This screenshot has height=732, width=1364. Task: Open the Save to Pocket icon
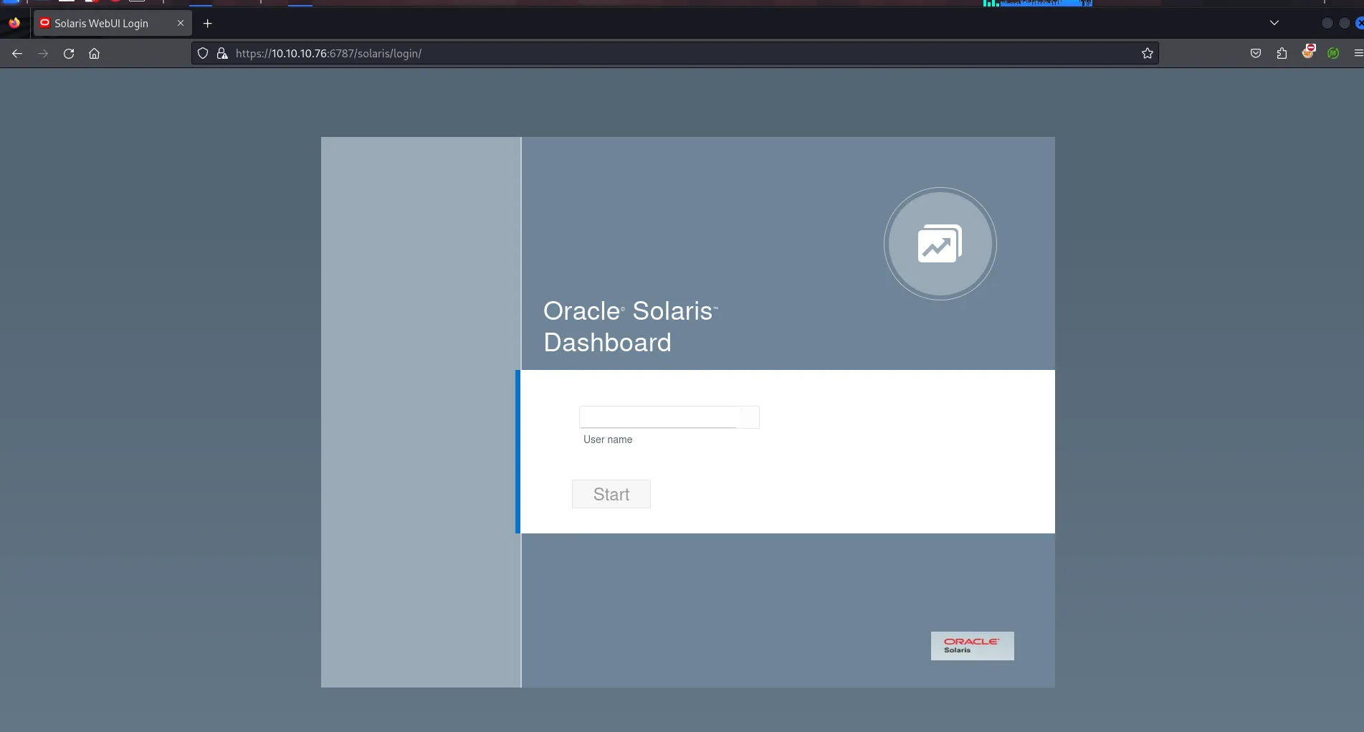(x=1256, y=54)
